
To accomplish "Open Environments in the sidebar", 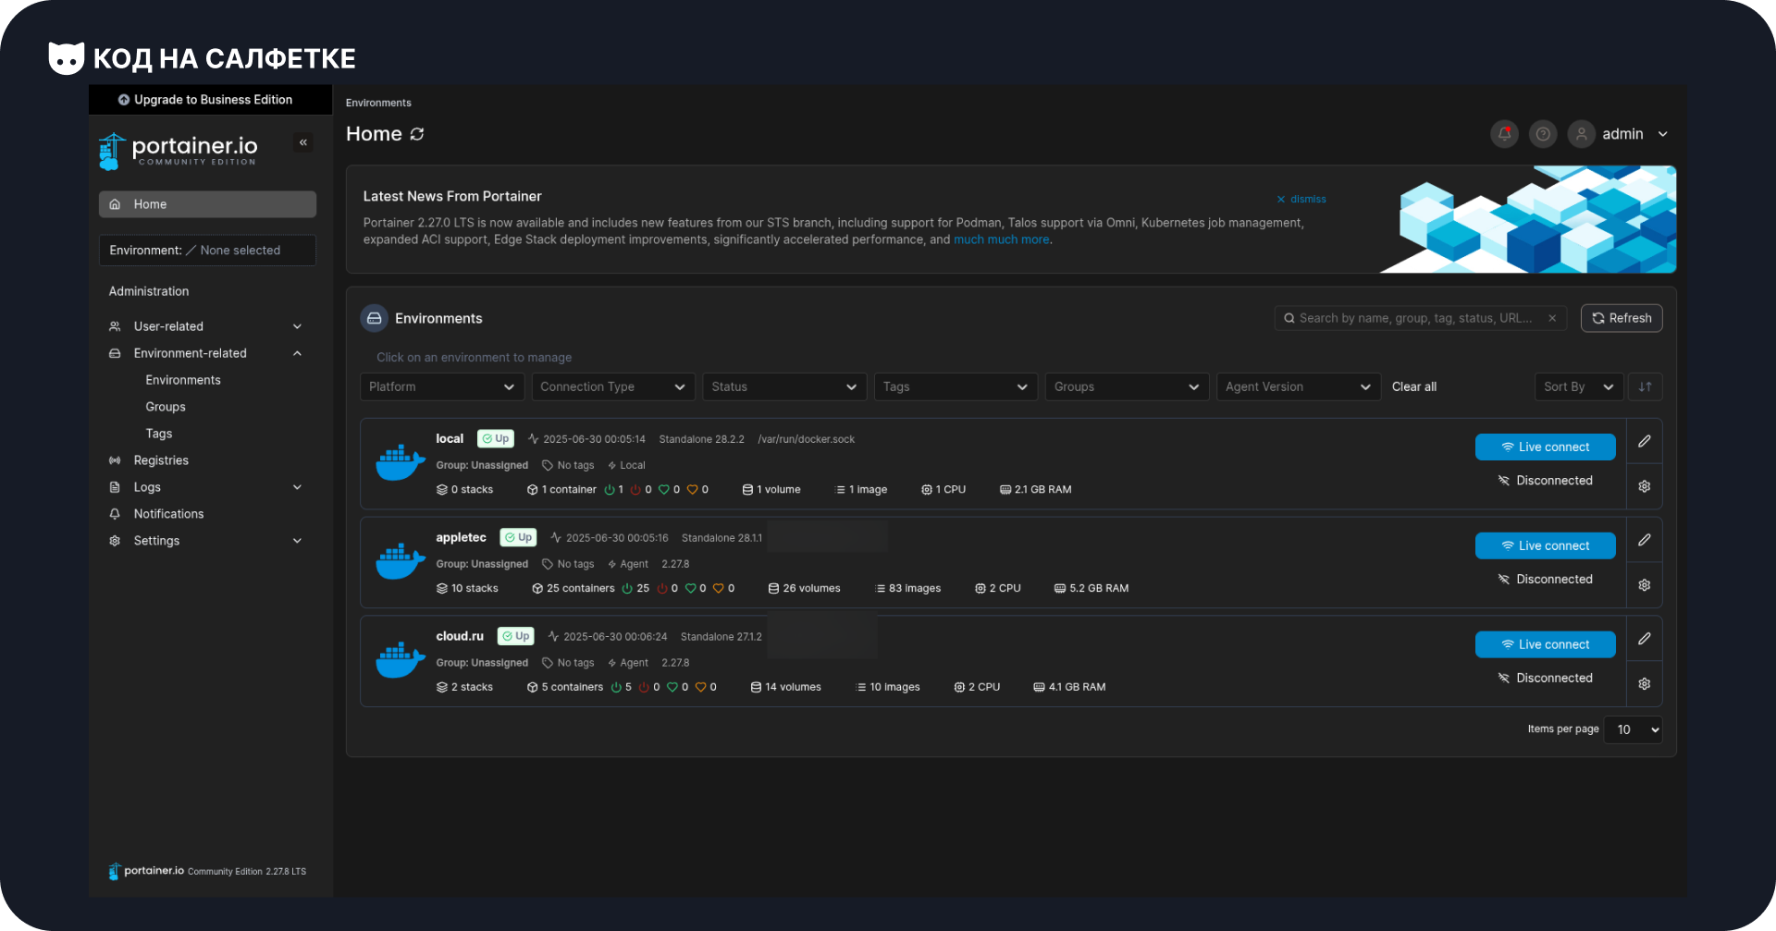I will (x=183, y=380).
